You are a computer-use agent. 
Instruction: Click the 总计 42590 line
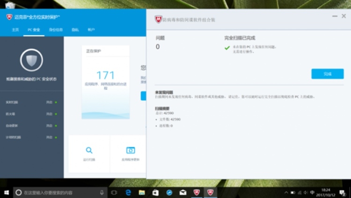click(x=165, y=113)
